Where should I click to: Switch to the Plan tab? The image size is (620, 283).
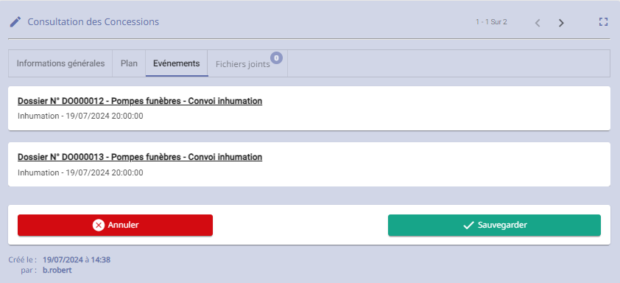(130, 63)
